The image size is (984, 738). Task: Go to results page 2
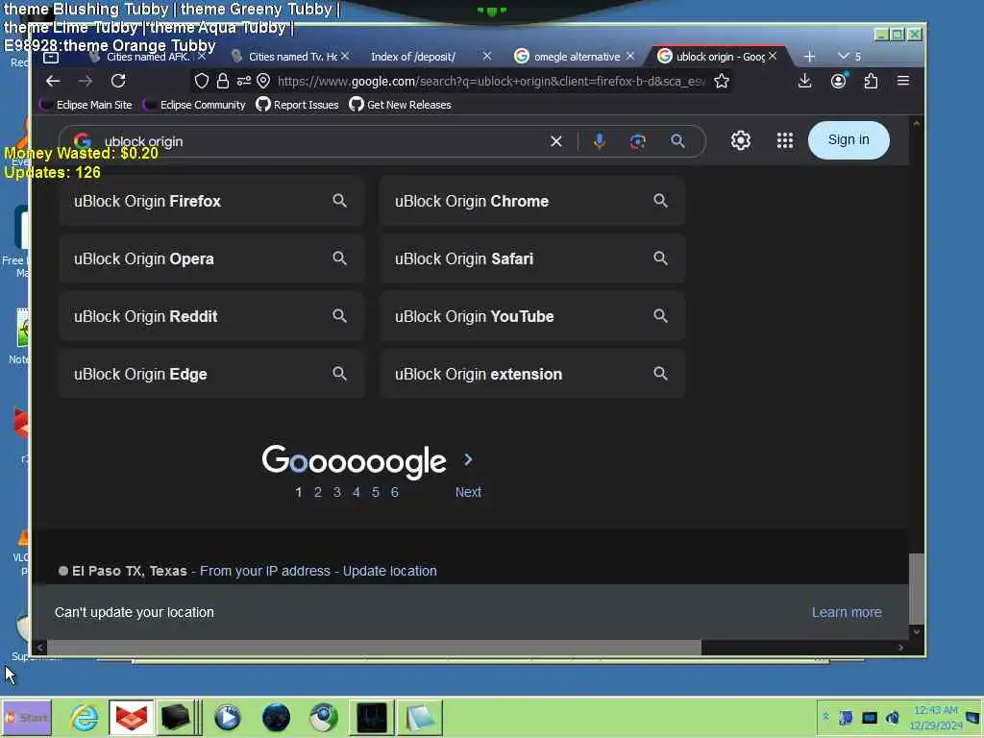[318, 493]
